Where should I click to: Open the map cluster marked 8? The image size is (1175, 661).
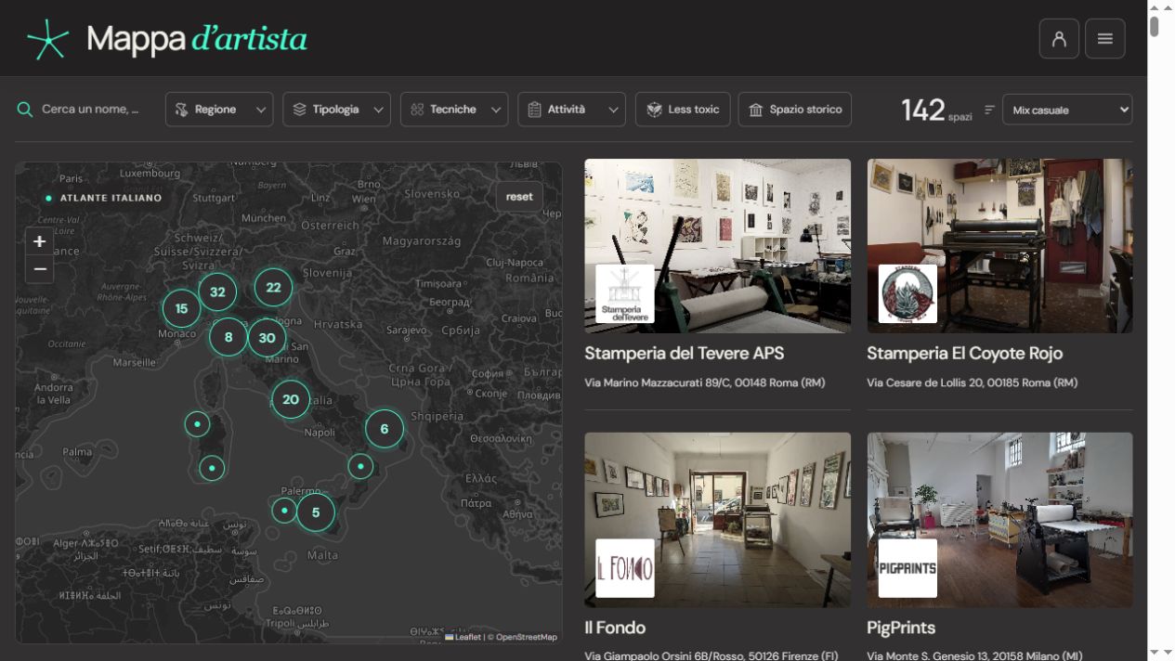click(228, 338)
